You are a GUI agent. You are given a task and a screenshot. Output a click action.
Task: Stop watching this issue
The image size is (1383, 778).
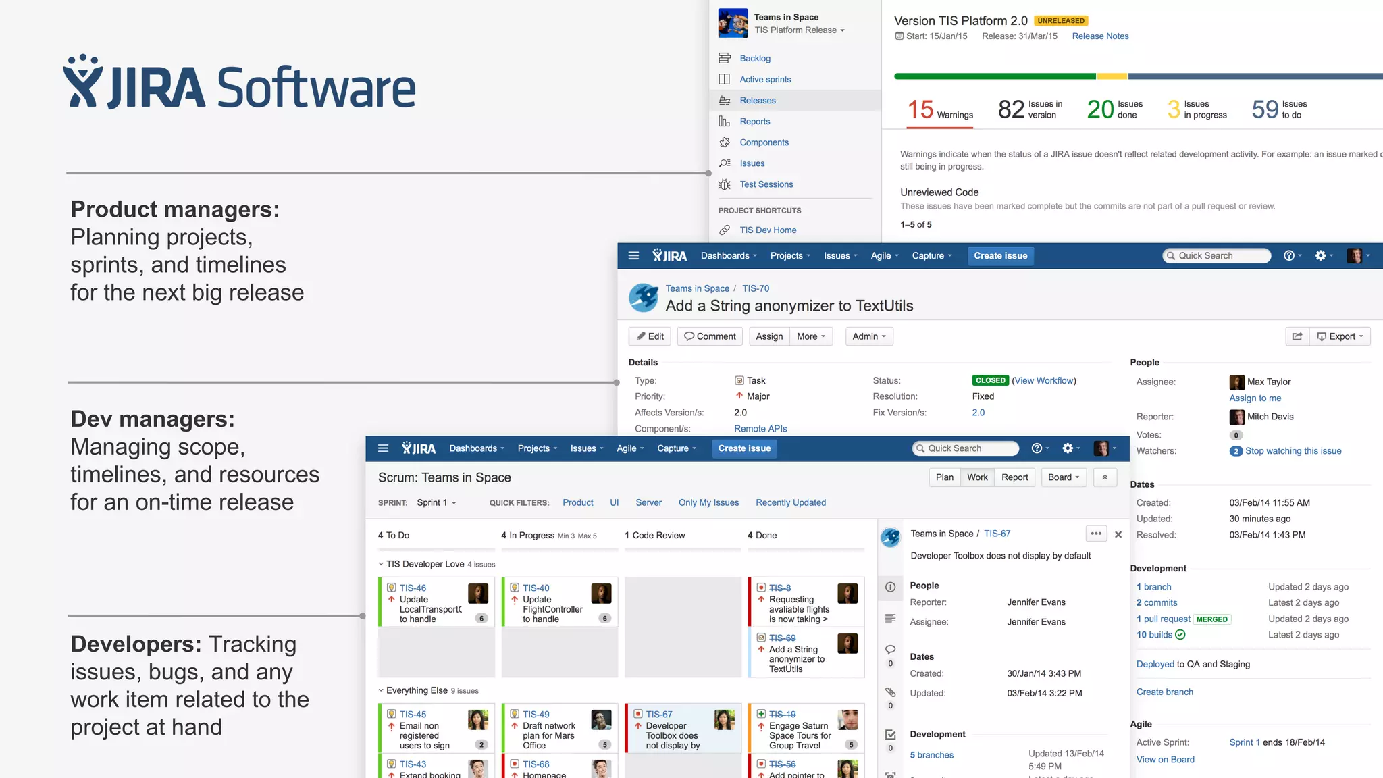point(1293,451)
